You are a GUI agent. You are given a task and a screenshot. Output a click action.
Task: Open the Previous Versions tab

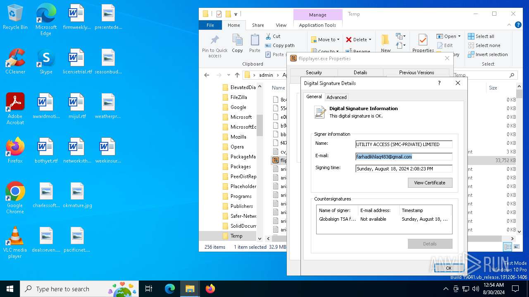click(417, 73)
